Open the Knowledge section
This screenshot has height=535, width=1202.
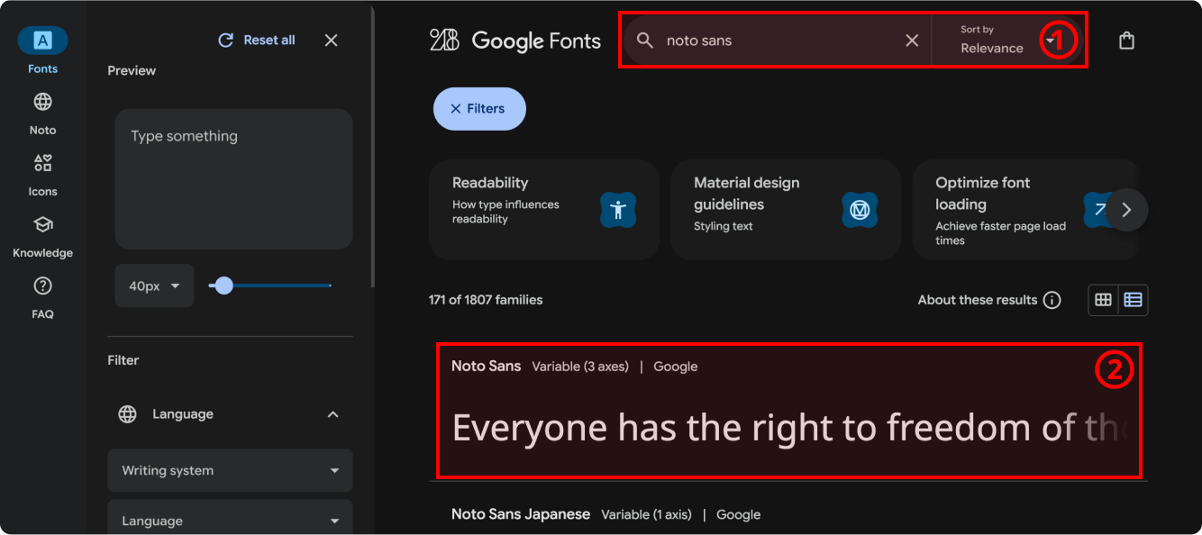(42, 225)
